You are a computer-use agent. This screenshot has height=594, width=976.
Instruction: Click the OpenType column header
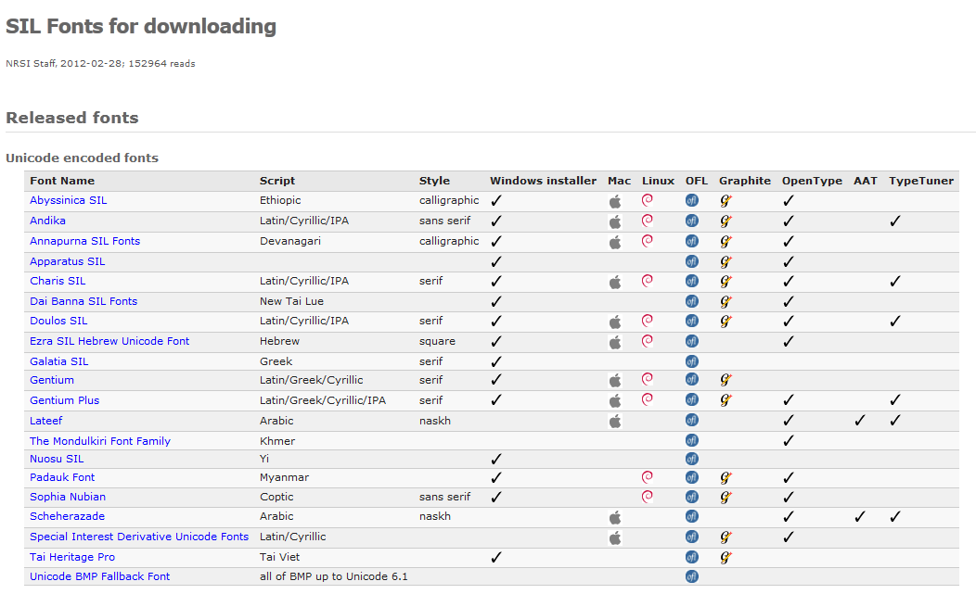[812, 181]
